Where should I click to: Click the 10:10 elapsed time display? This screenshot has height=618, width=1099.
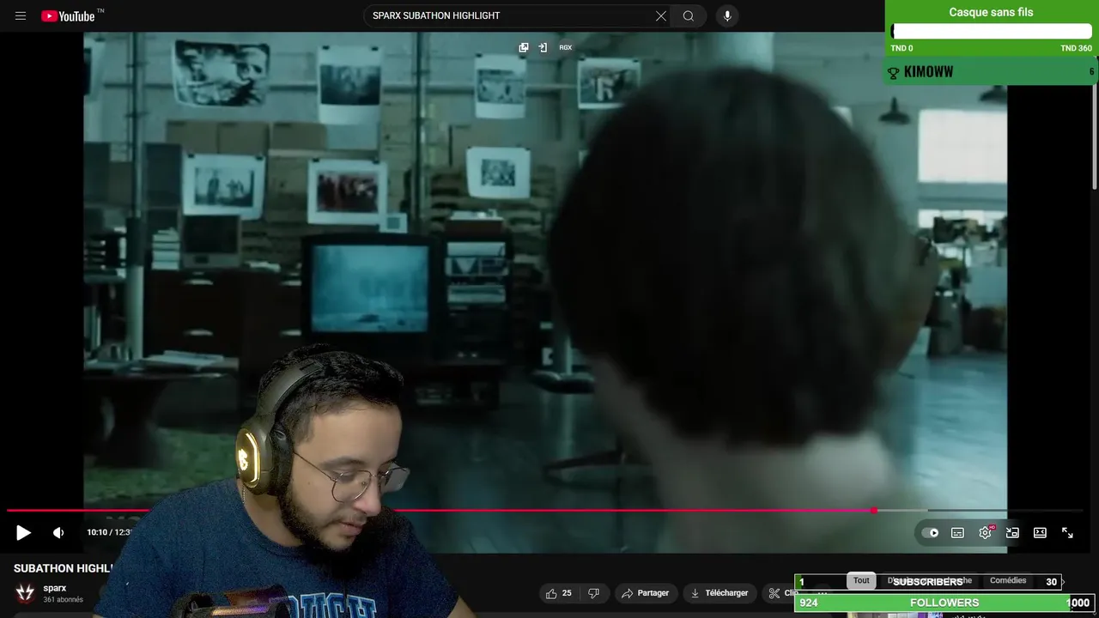pyautogui.click(x=97, y=533)
